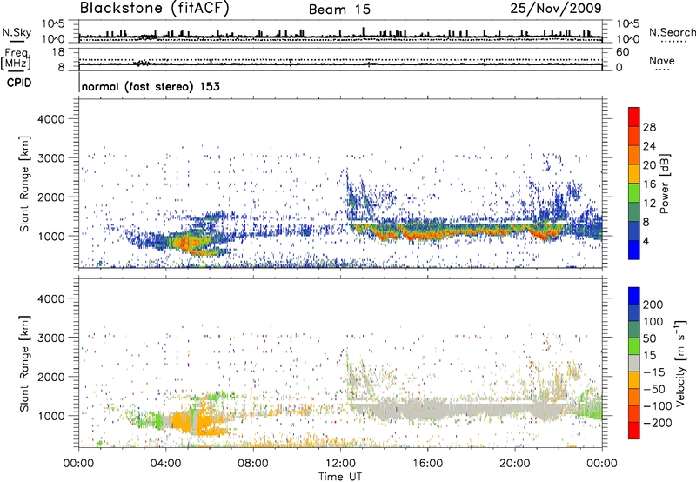This screenshot has width=696, height=482.
Task: Click the 08:00 time tick label
Action: pos(253,464)
